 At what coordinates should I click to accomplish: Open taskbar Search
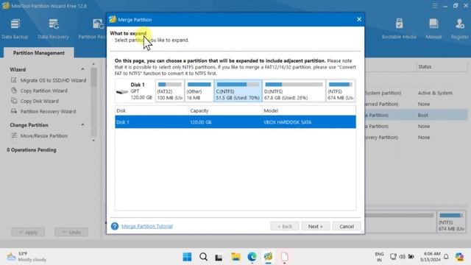203,257
